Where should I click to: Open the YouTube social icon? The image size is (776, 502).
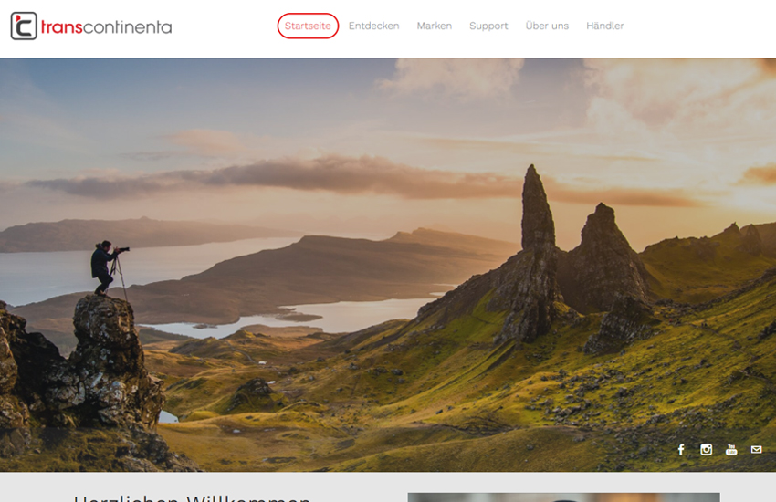click(x=731, y=450)
